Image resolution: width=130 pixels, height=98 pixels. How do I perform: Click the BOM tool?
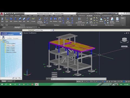coord(118,20)
